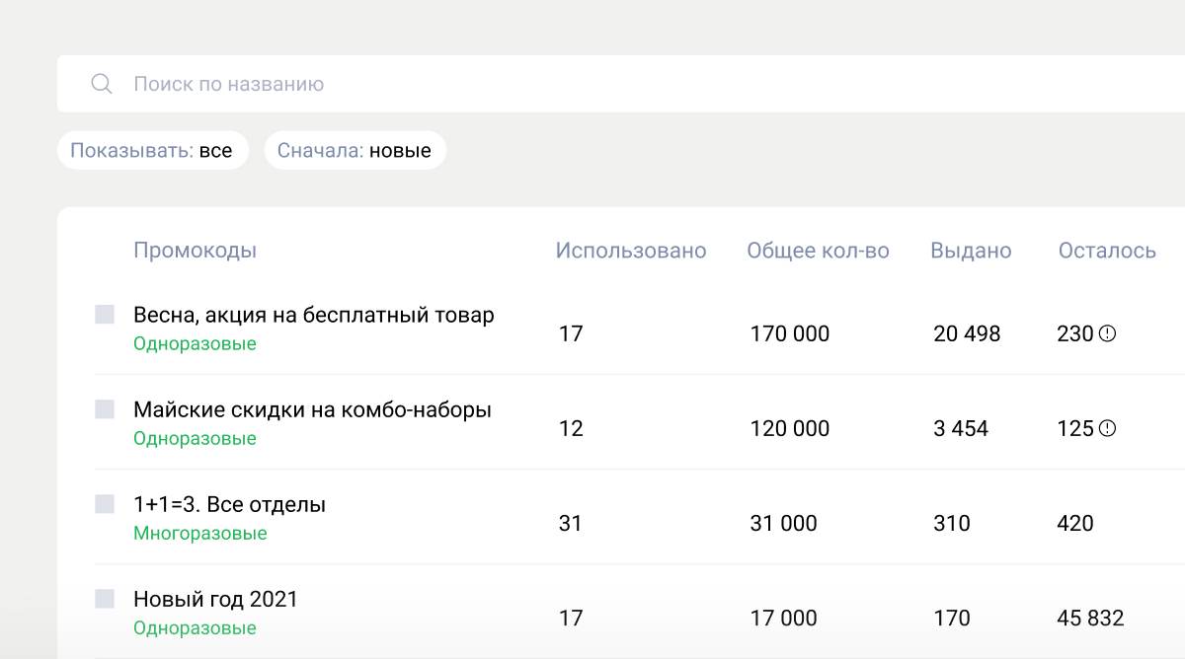
Task: Click the remaining value '125'
Action: pyautogui.click(x=1075, y=428)
